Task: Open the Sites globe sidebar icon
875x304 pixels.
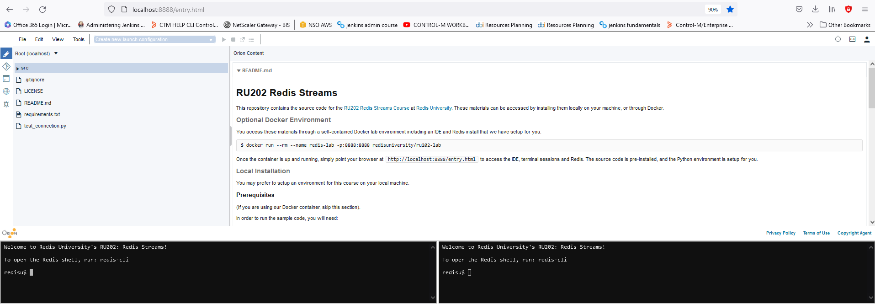Action: click(6, 91)
